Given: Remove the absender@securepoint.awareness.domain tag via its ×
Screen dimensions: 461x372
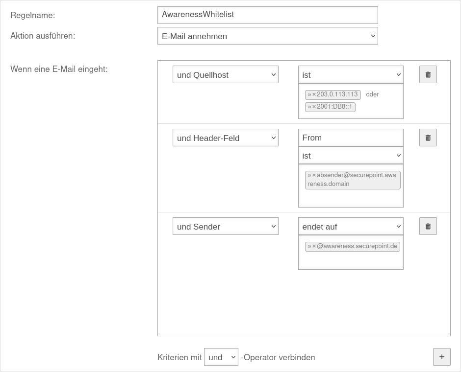Looking at the screenshot, I should point(314,175).
